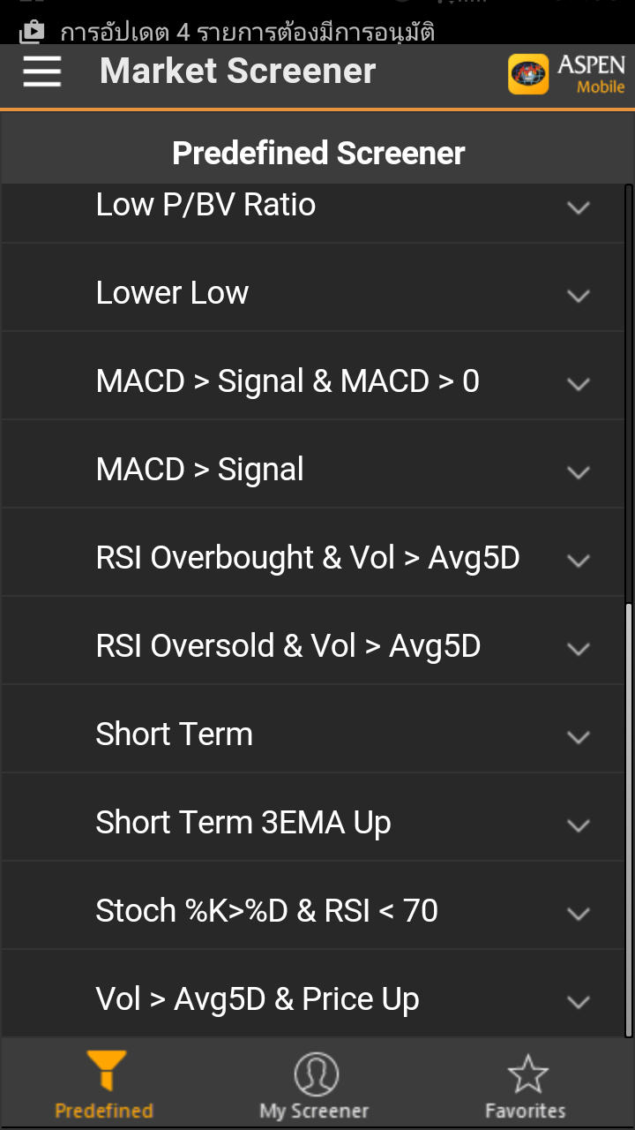Click the vertical list scrollbar
Viewport: 635px width, 1130px height.
[629, 819]
